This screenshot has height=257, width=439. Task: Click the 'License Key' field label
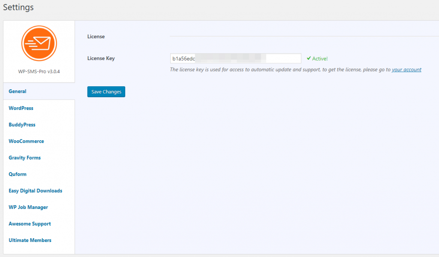pos(101,58)
